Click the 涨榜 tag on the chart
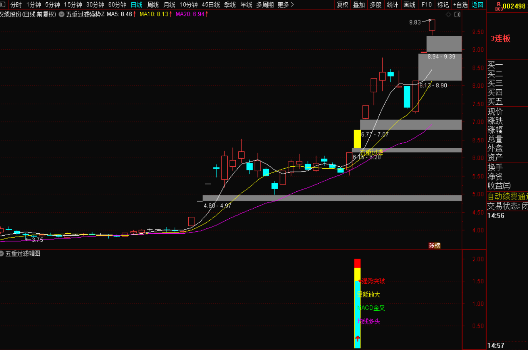 tap(434, 246)
